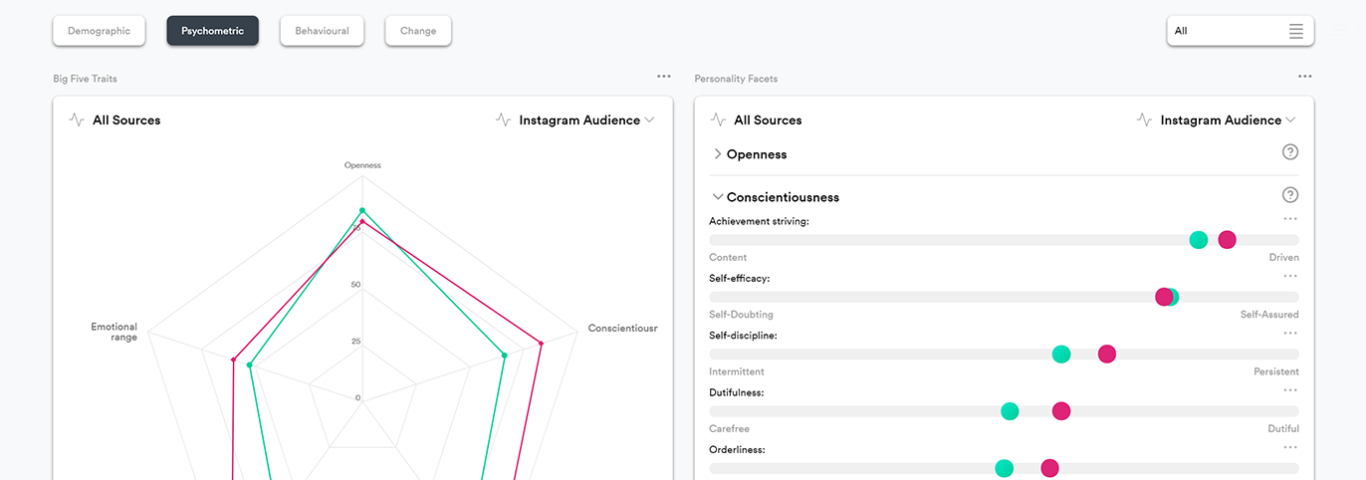
Task: Open the All filter dropdown
Action: point(1240,31)
